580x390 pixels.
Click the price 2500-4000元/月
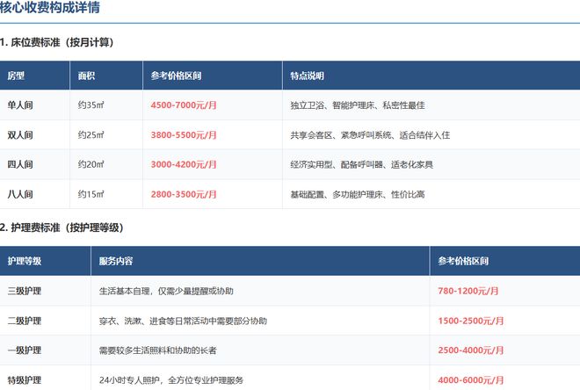point(470,350)
